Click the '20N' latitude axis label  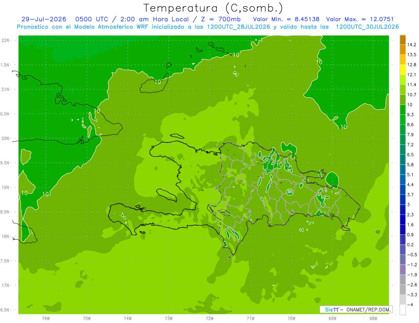pyautogui.click(x=6, y=138)
